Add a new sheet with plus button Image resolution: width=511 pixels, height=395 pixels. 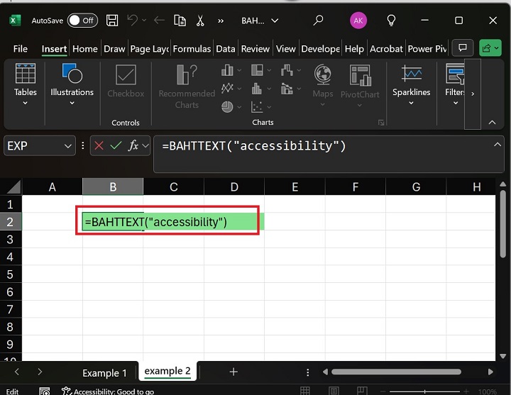click(233, 372)
